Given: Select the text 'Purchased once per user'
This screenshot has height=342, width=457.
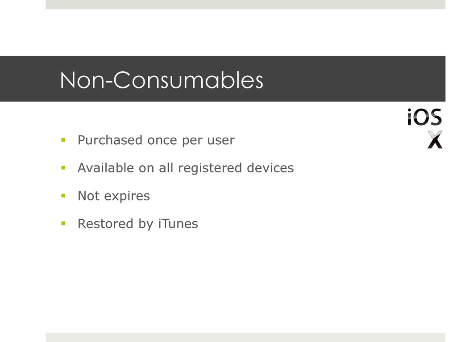Looking at the screenshot, I should [x=156, y=140].
